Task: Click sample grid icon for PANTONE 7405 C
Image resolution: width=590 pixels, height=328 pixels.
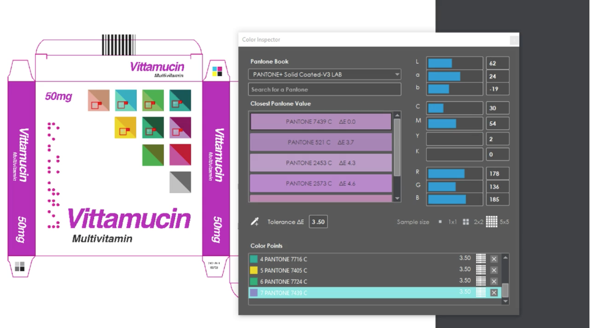Action: (481, 270)
